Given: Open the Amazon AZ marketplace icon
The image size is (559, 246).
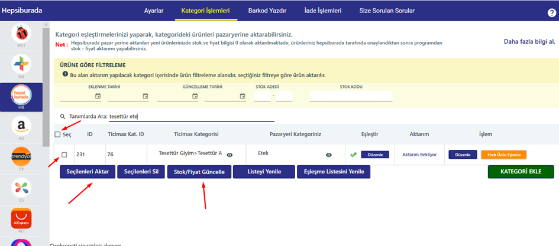Looking at the screenshot, I should (x=21, y=126).
